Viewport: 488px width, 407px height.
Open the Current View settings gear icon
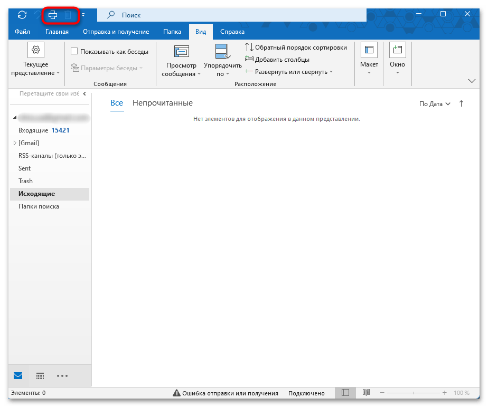(35, 50)
